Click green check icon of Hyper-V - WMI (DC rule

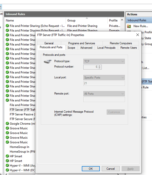[7, 170]
